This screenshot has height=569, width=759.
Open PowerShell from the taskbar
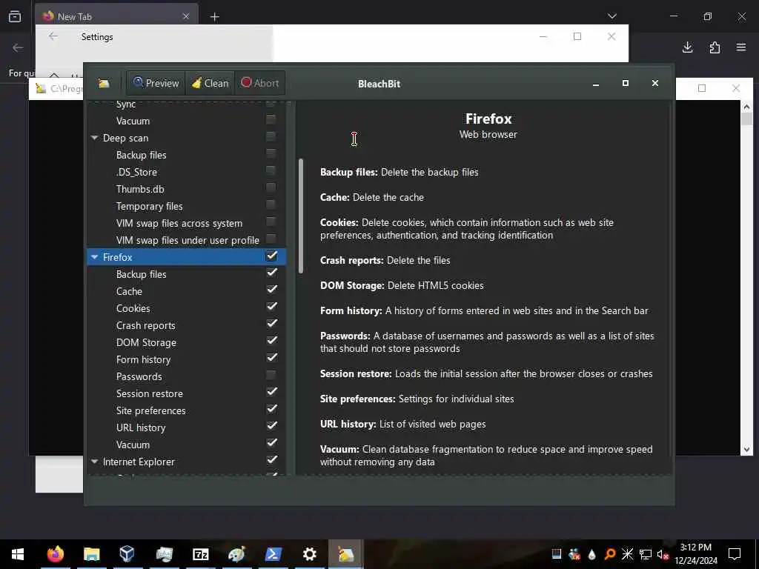pos(273,554)
